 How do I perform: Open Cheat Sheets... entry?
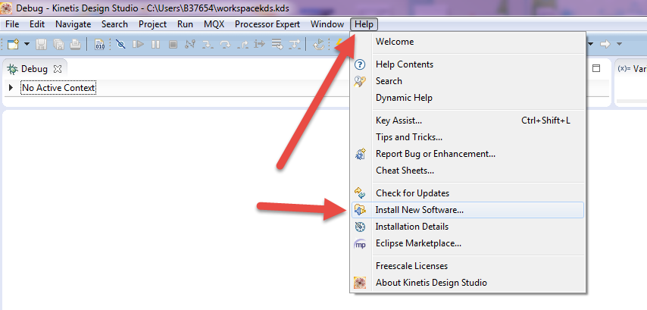[x=467, y=170]
